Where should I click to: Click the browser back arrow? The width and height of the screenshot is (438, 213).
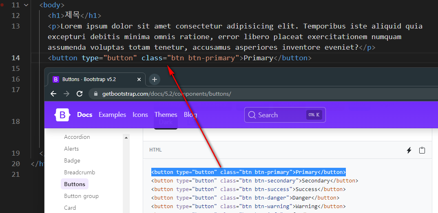tap(53, 94)
